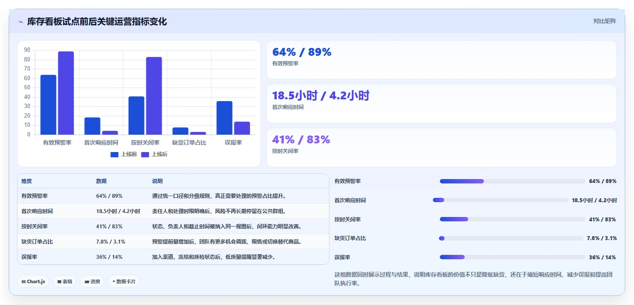Click the 18.5小时 / 4.2小时 cell in the table
The image size is (634, 305).
click(x=118, y=211)
